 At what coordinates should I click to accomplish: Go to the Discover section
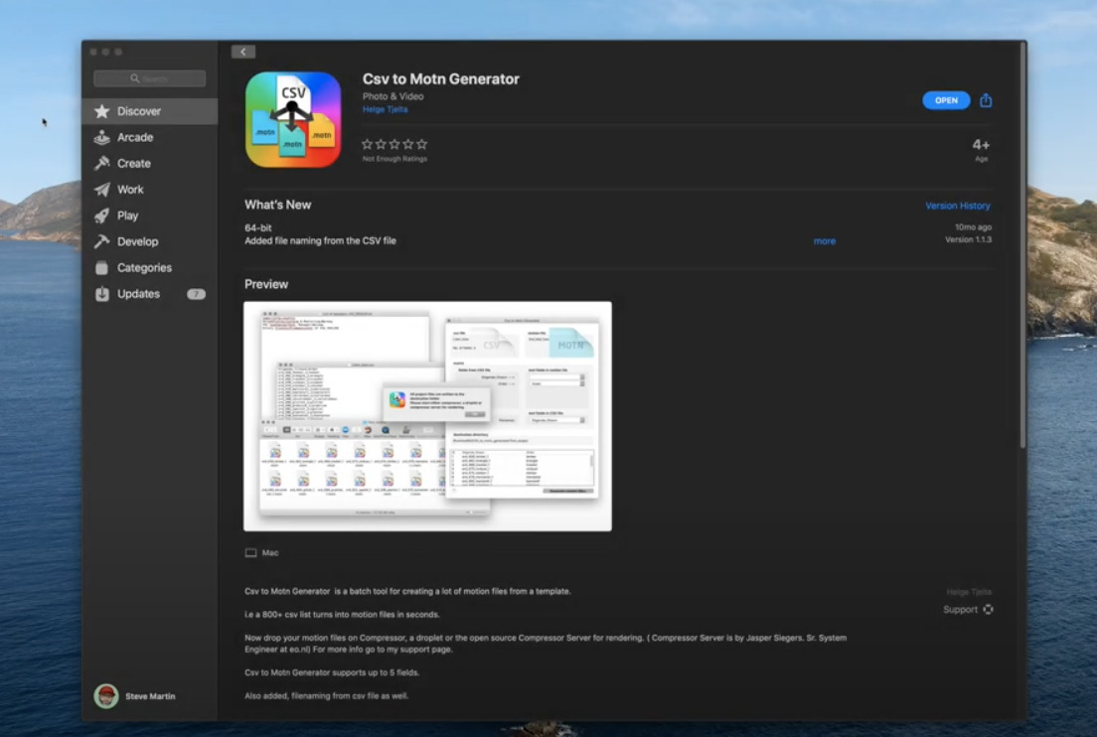[x=150, y=111]
